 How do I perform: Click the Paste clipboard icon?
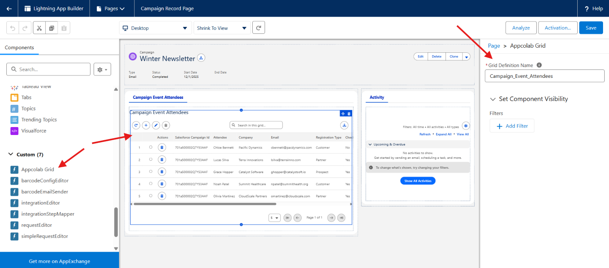coord(64,28)
